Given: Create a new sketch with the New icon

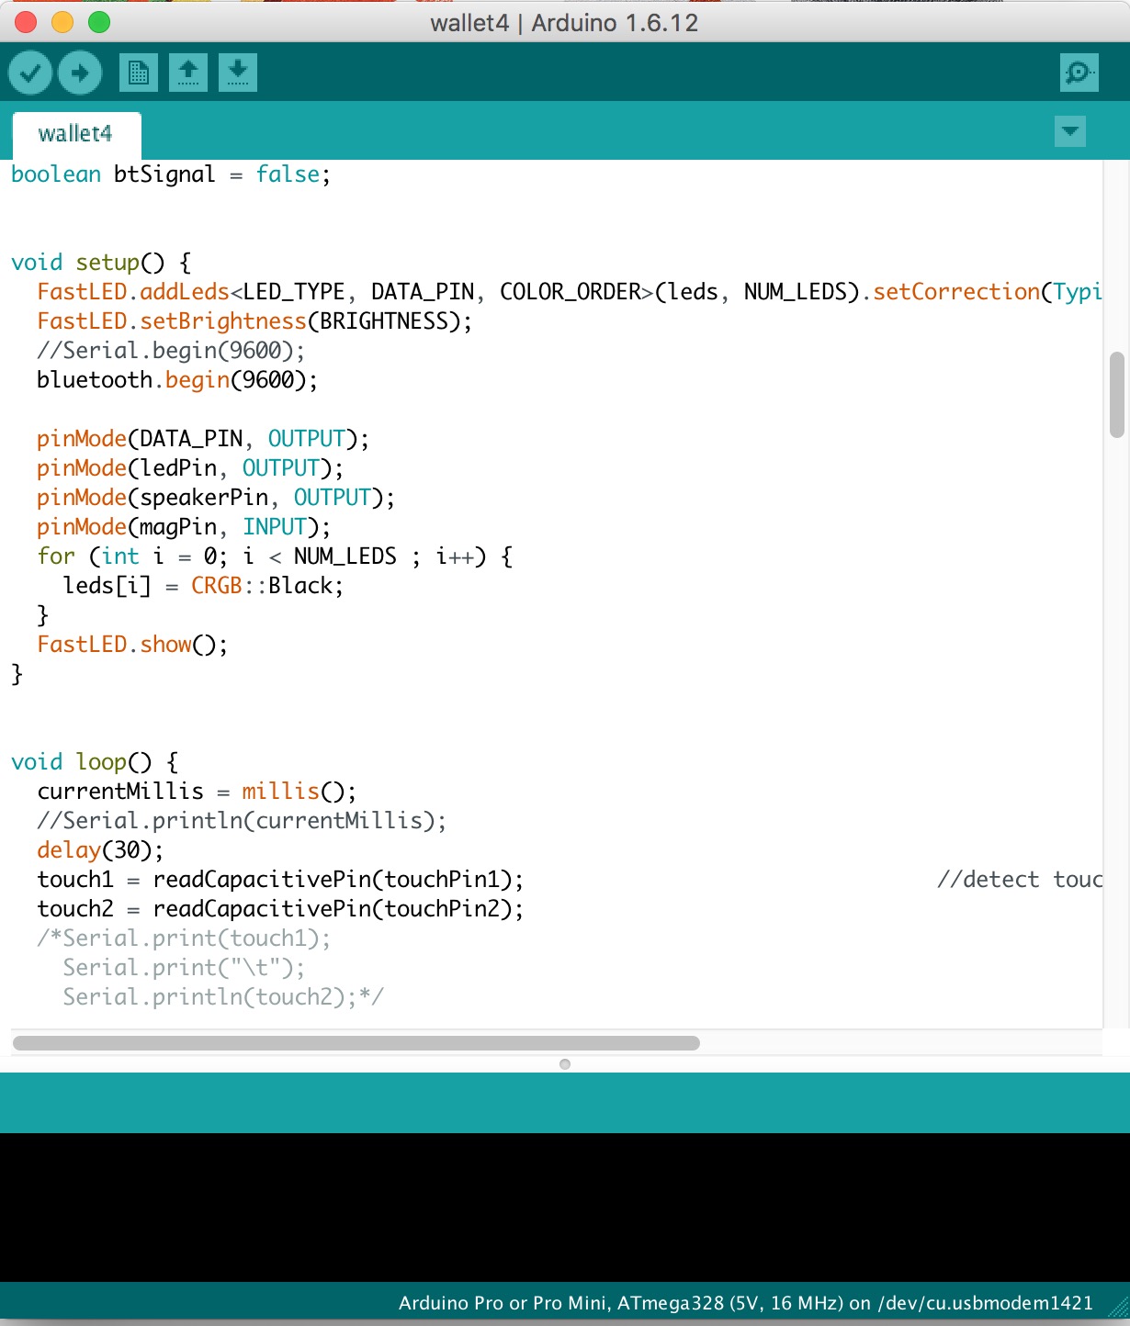Looking at the screenshot, I should click(x=139, y=73).
